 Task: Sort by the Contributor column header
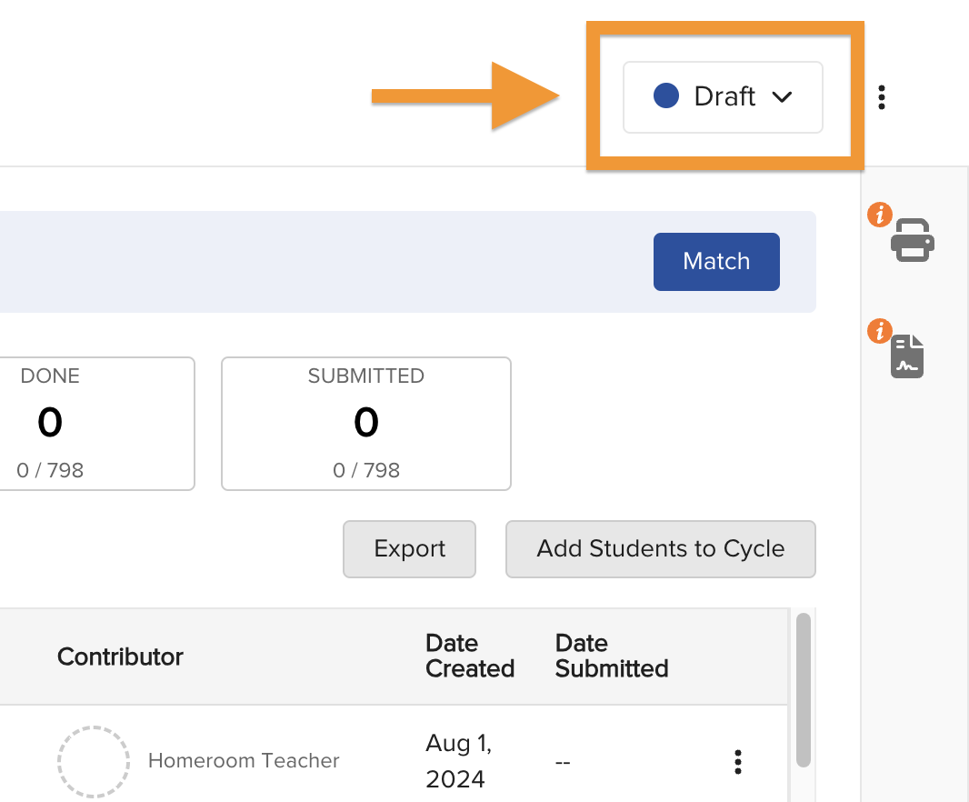[x=120, y=657]
